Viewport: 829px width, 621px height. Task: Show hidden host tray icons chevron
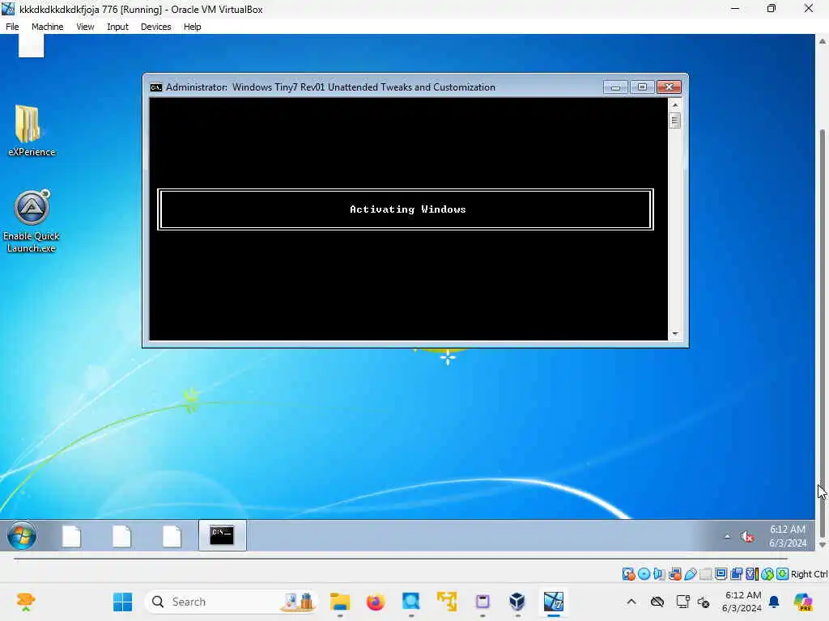[x=631, y=602]
